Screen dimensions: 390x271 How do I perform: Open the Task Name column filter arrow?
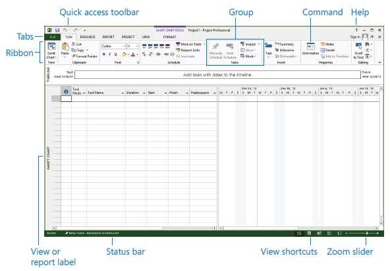tap(123, 93)
